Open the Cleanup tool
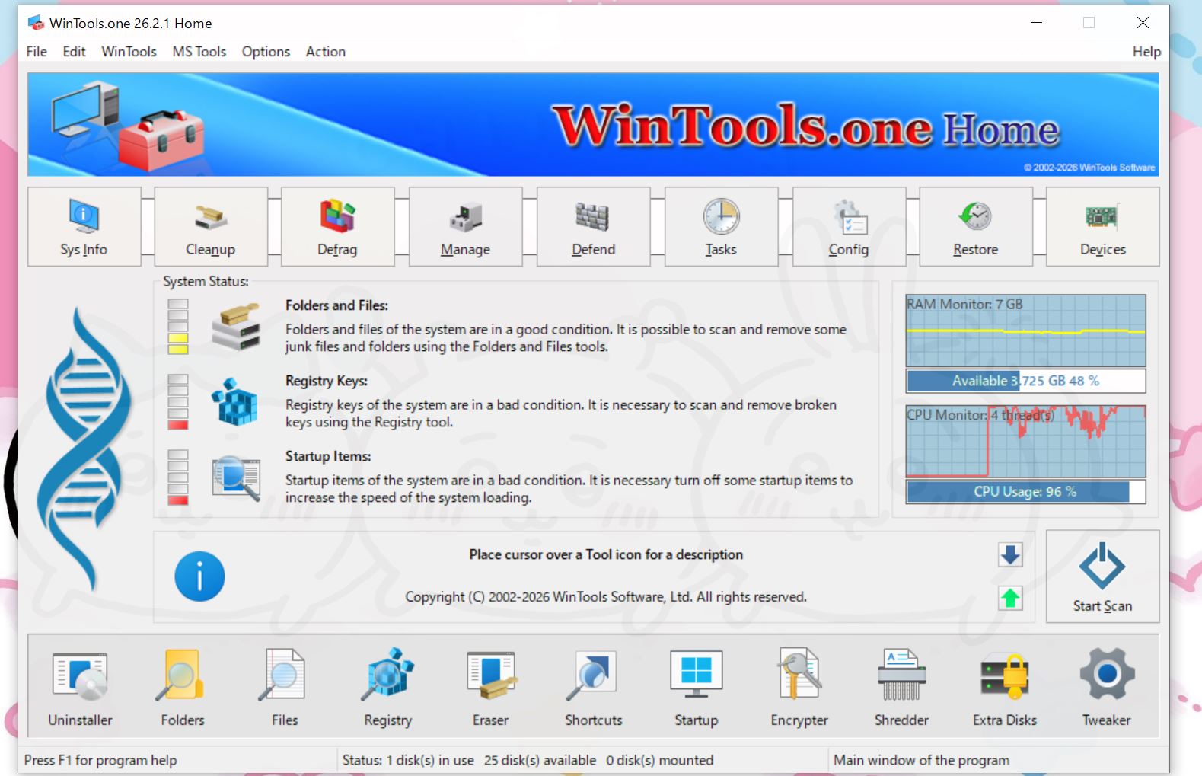The image size is (1202, 776). [211, 226]
